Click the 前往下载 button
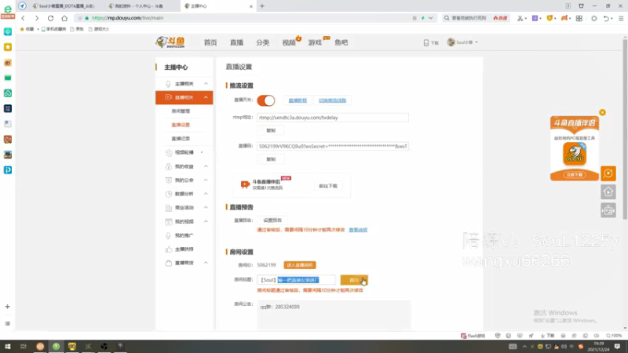The width and height of the screenshot is (628, 353). click(328, 186)
